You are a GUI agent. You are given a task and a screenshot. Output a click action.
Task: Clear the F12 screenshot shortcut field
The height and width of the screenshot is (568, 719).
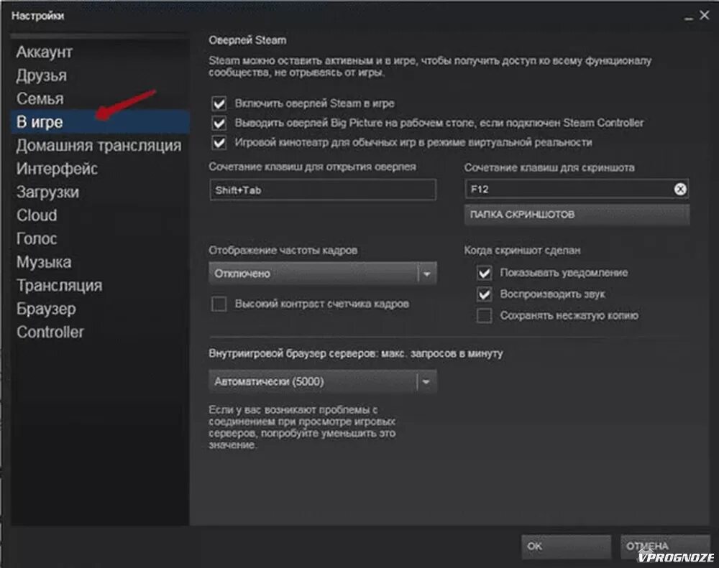680,189
